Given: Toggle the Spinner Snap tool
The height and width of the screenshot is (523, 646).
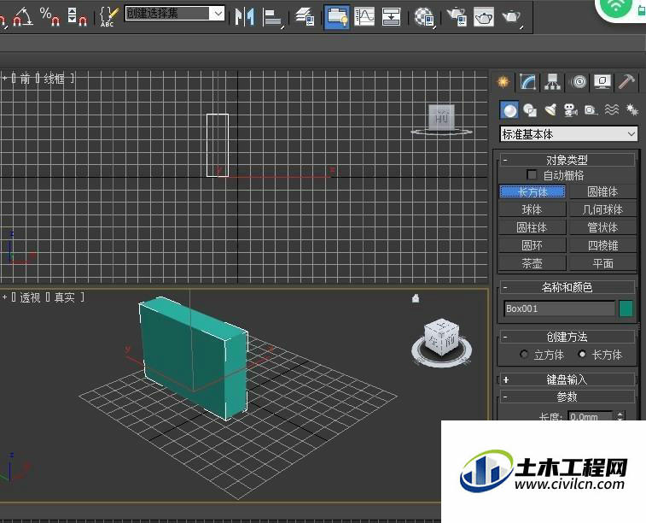Looking at the screenshot, I should coord(77,16).
